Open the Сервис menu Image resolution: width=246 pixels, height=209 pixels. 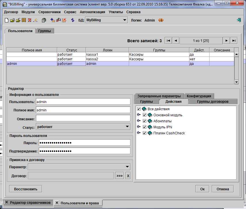70,12
